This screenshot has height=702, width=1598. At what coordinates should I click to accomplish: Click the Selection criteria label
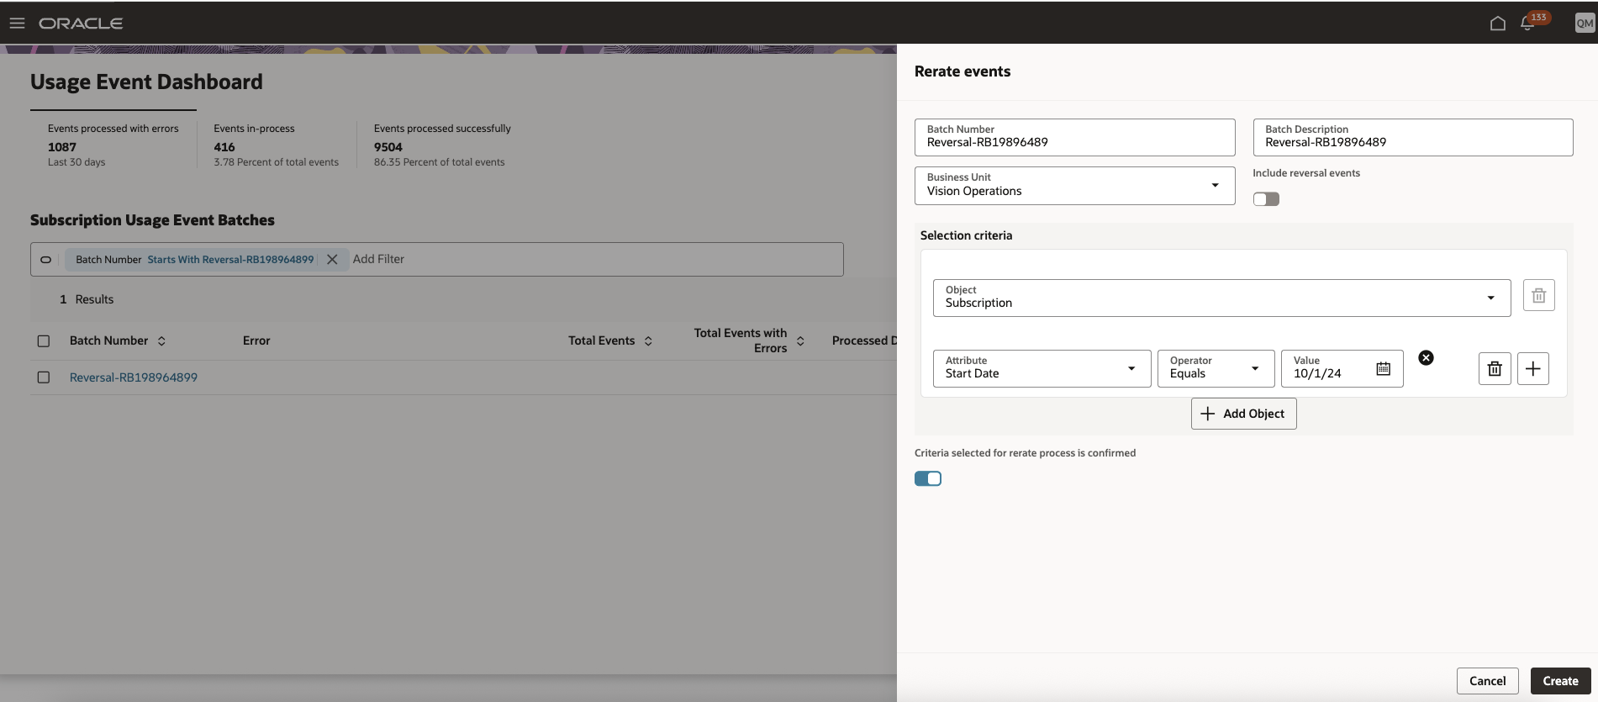point(966,235)
